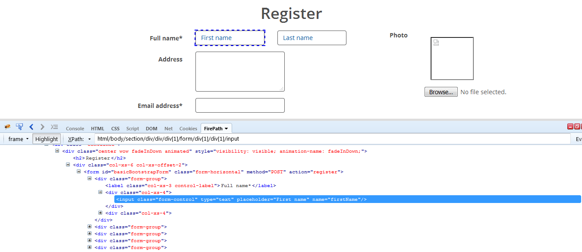Focus the XPath expression field
This screenshot has width=582, height=252.
coord(332,139)
